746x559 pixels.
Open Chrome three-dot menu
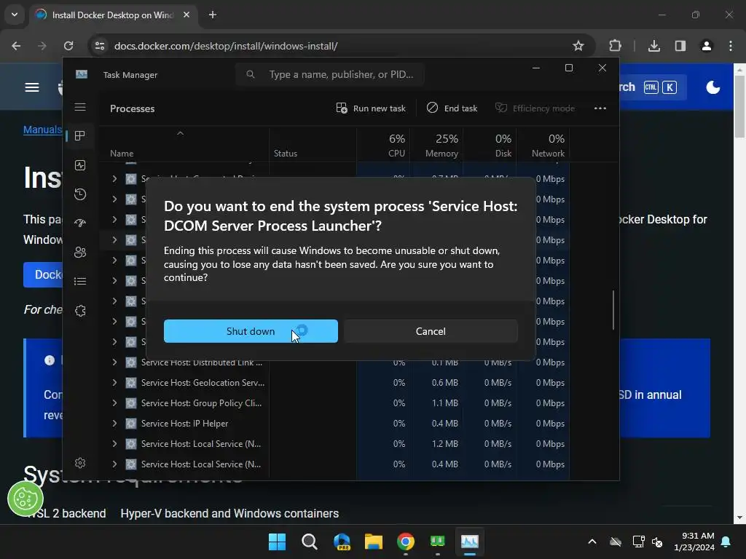click(731, 46)
